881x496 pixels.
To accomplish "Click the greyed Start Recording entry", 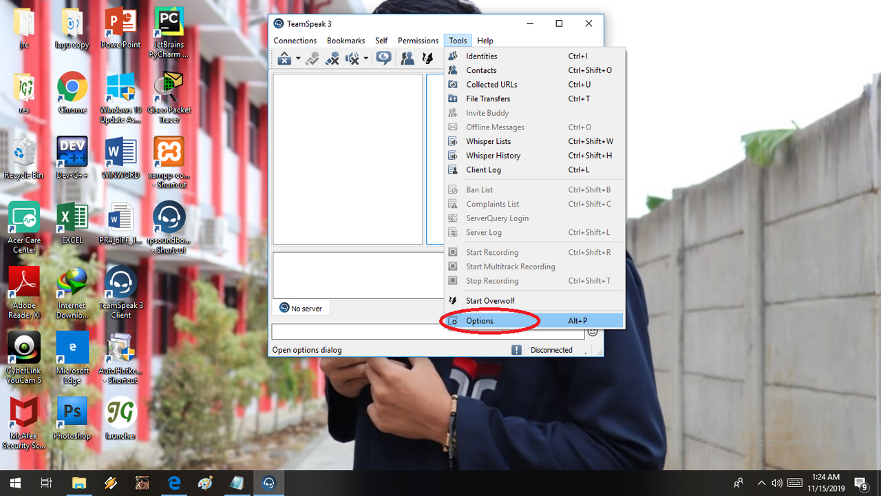I will point(534,252).
